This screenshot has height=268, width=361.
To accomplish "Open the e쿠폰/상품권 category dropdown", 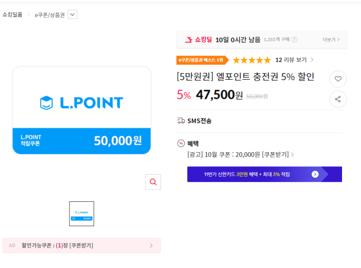I will [x=72, y=15].
